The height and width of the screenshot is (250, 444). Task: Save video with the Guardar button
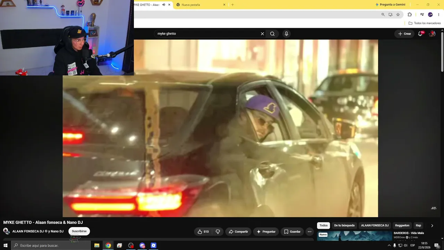point(292,232)
